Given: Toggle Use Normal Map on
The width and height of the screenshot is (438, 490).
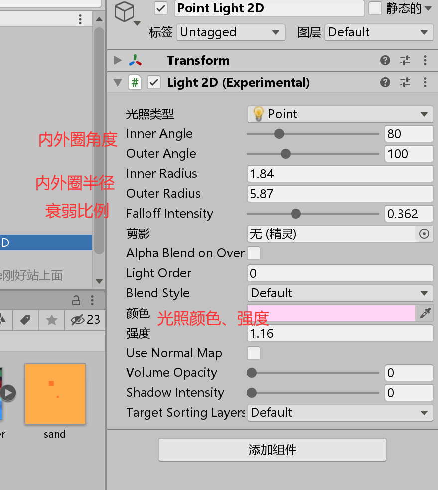Looking at the screenshot, I should (x=254, y=353).
